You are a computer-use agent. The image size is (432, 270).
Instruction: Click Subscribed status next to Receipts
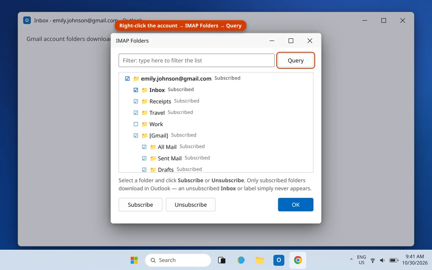tap(186, 101)
